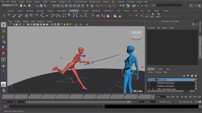Click the paint skin weights brush shelf icon
The image size is (202, 113).
[120, 16]
